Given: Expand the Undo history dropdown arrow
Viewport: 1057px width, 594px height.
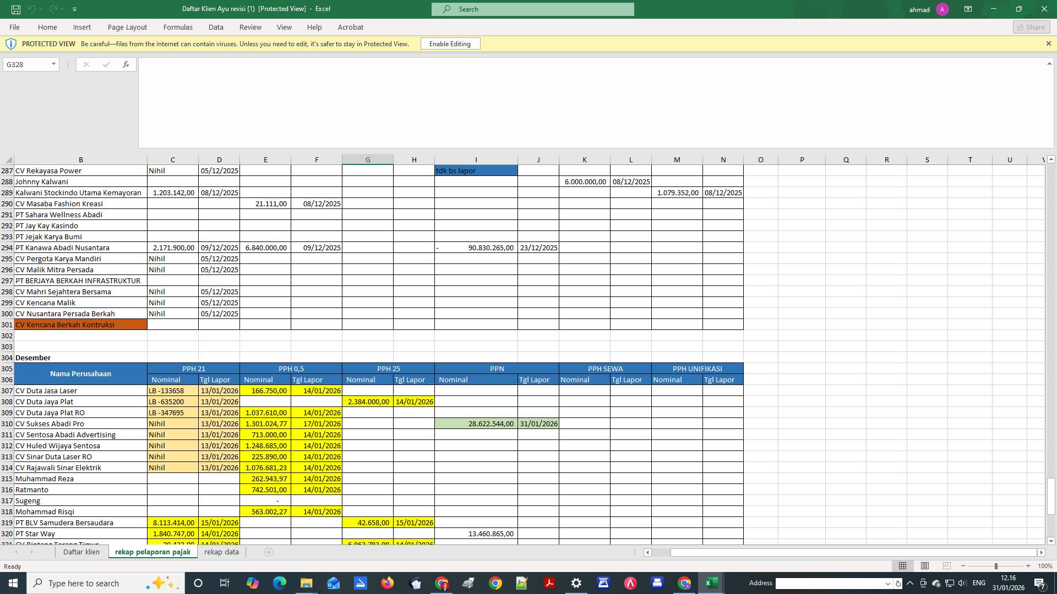Looking at the screenshot, I should click(x=41, y=9).
